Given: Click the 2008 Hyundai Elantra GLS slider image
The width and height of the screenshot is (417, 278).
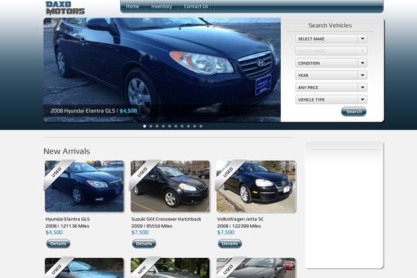Looking at the screenshot, I should (x=162, y=69).
